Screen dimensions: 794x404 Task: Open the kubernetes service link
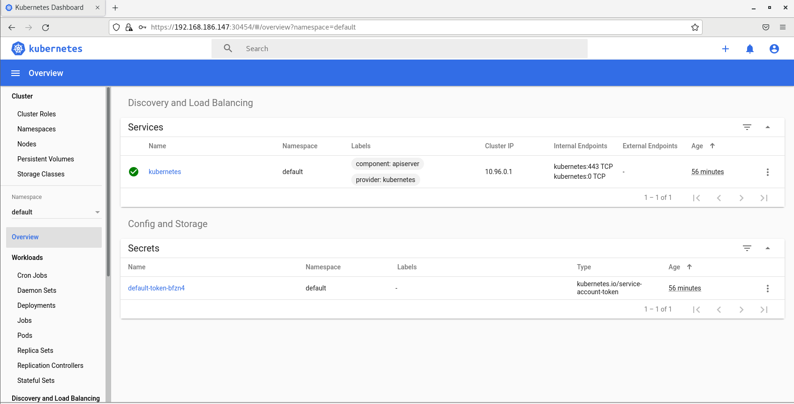[x=165, y=172]
